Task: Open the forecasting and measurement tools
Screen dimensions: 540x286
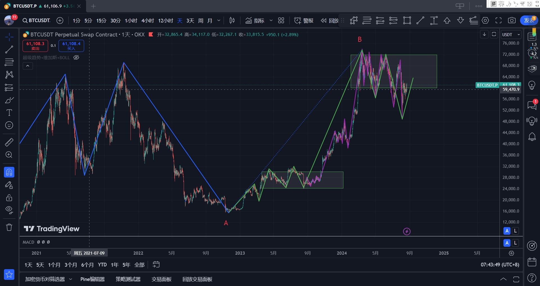Action: click(9, 87)
